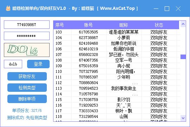Click the vertical scrollbar thumb

click(x=183, y=57)
